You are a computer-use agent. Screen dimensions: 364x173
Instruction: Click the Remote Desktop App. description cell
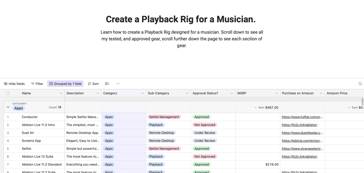tap(83, 133)
